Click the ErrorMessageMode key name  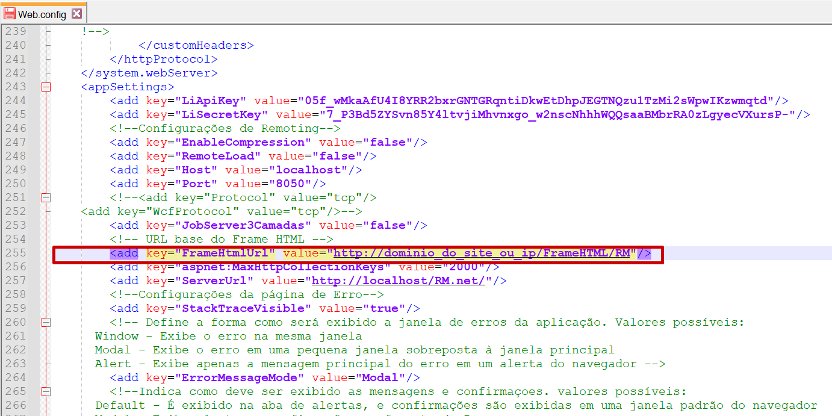tap(240, 377)
